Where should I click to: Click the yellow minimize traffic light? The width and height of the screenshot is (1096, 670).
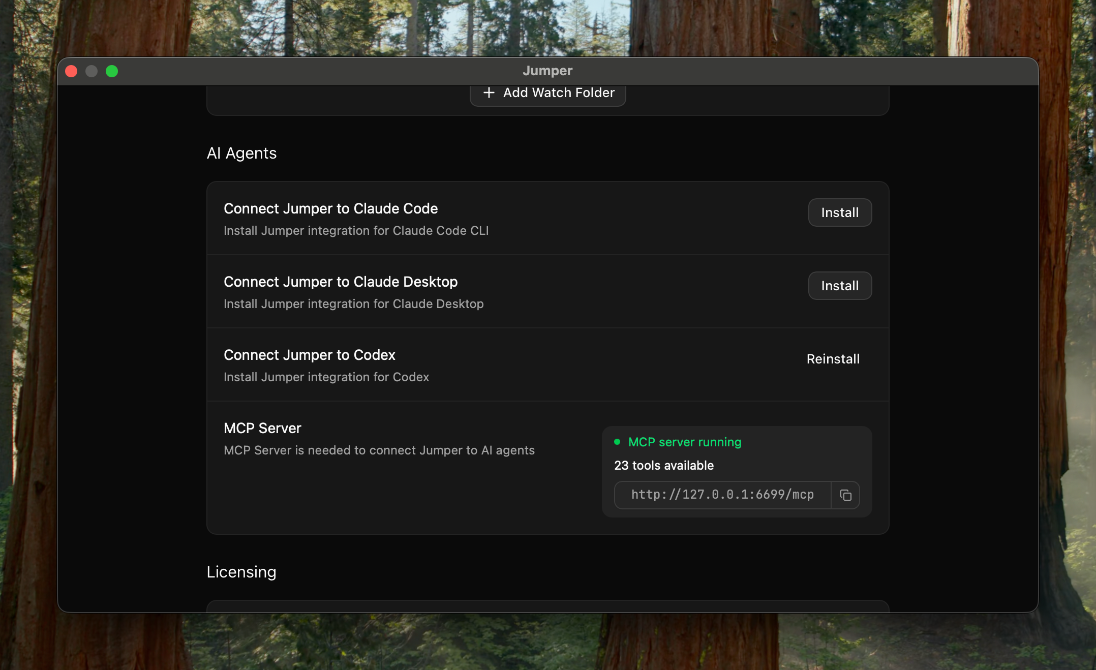pos(92,71)
